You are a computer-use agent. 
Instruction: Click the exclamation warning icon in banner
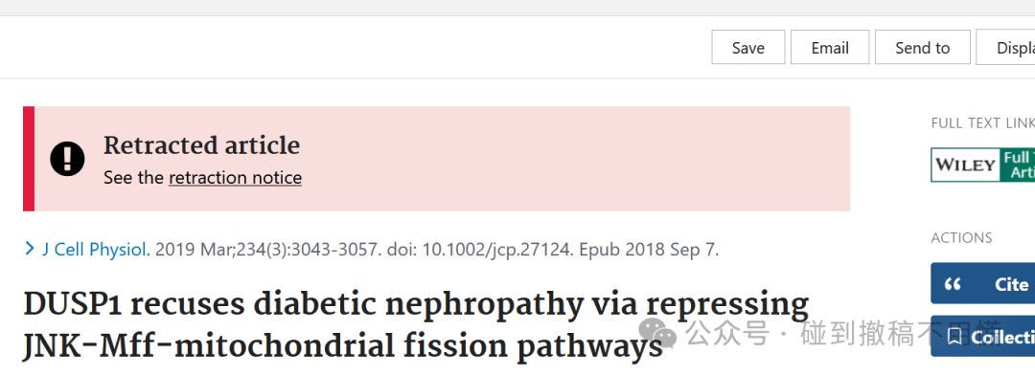tap(67, 159)
